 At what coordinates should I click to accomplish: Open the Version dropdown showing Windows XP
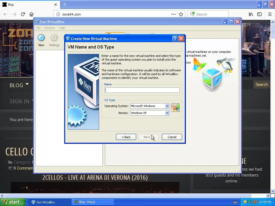tap(167, 113)
